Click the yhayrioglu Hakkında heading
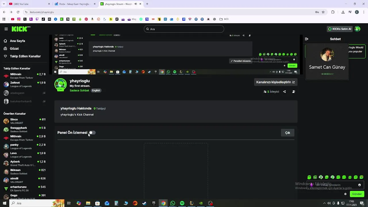This screenshot has width=368, height=207. click(x=76, y=108)
